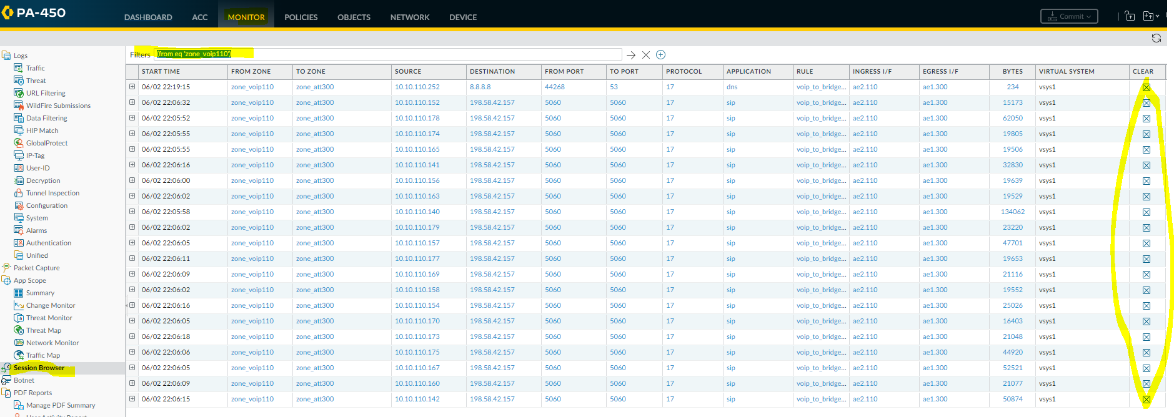The width and height of the screenshot is (1174, 417).
Task: Click source 10.10.110.163 link
Action: pos(417,196)
